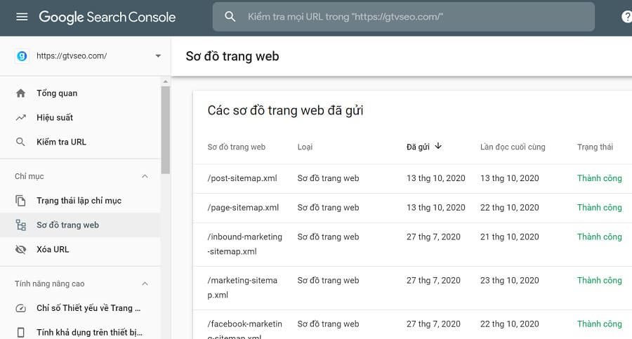The image size is (632, 339).
Task: Click Thành công status for inbound-marketing sitemap
Action: (600, 237)
